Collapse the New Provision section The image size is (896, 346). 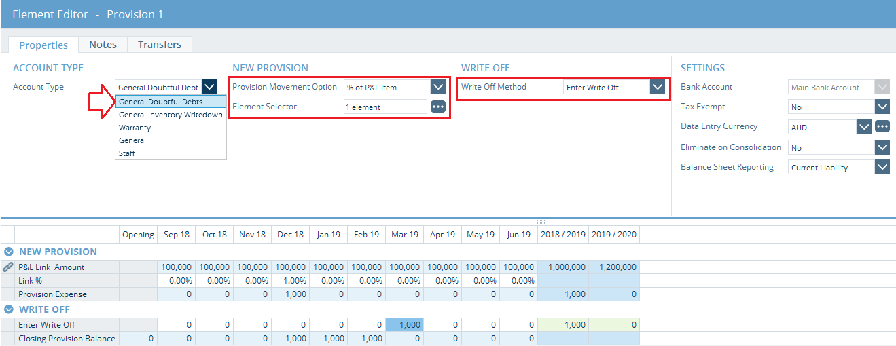click(x=9, y=252)
